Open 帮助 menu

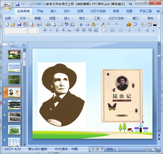[x=152, y=18]
